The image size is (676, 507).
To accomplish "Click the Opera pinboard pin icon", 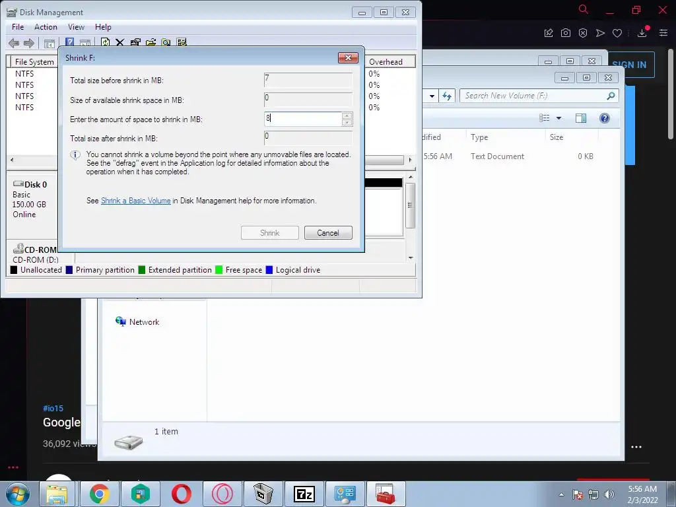I will [549, 33].
